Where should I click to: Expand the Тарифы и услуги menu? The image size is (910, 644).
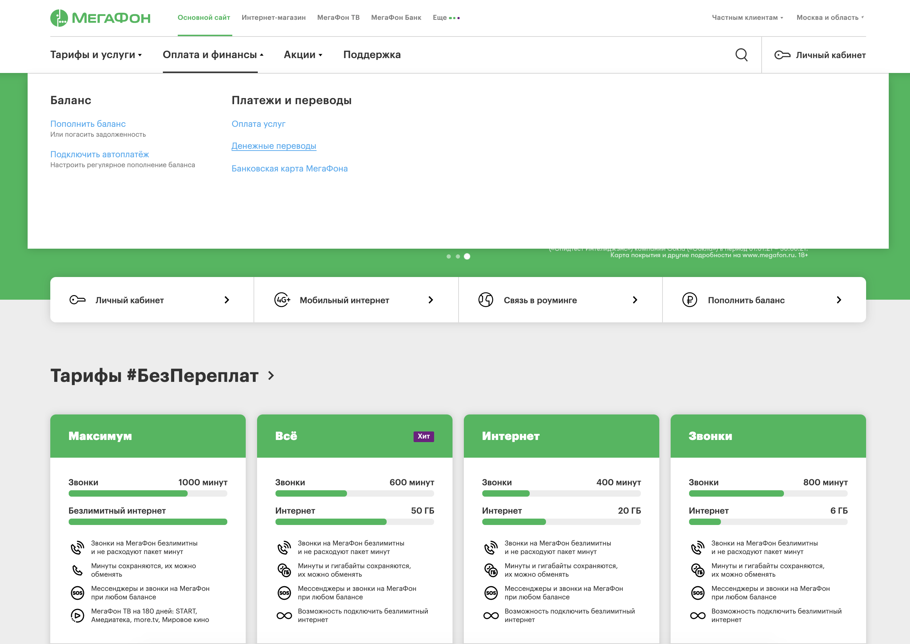coord(96,55)
